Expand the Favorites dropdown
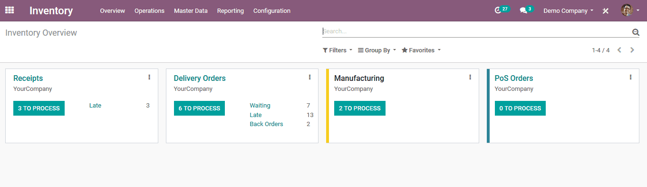Image resolution: width=647 pixels, height=187 pixels. click(x=421, y=50)
